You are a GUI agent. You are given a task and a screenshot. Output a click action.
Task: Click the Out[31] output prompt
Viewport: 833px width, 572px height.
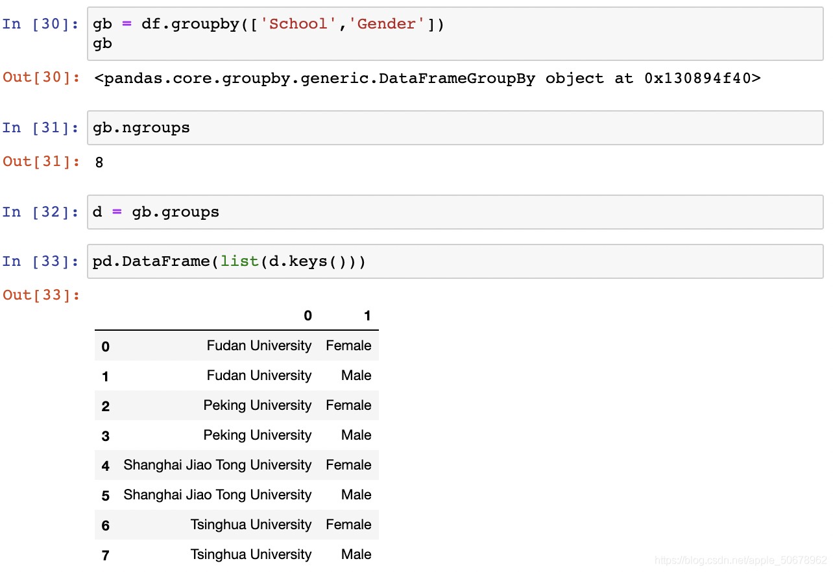(42, 161)
